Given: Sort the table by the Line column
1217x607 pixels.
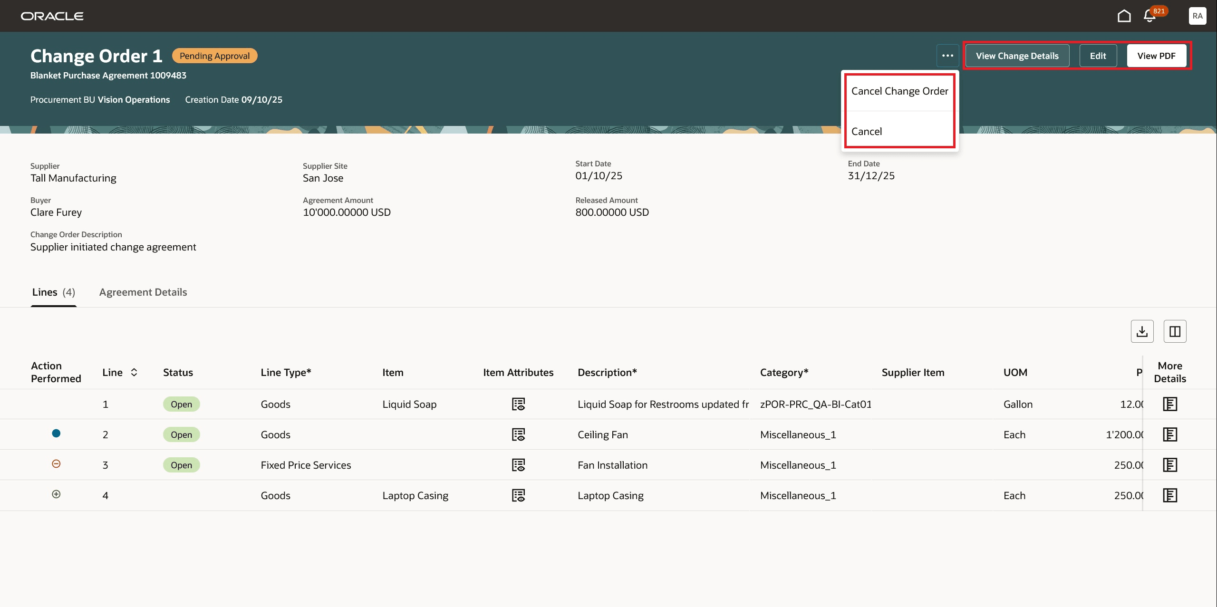Looking at the screenshot, I should [134, 372].
